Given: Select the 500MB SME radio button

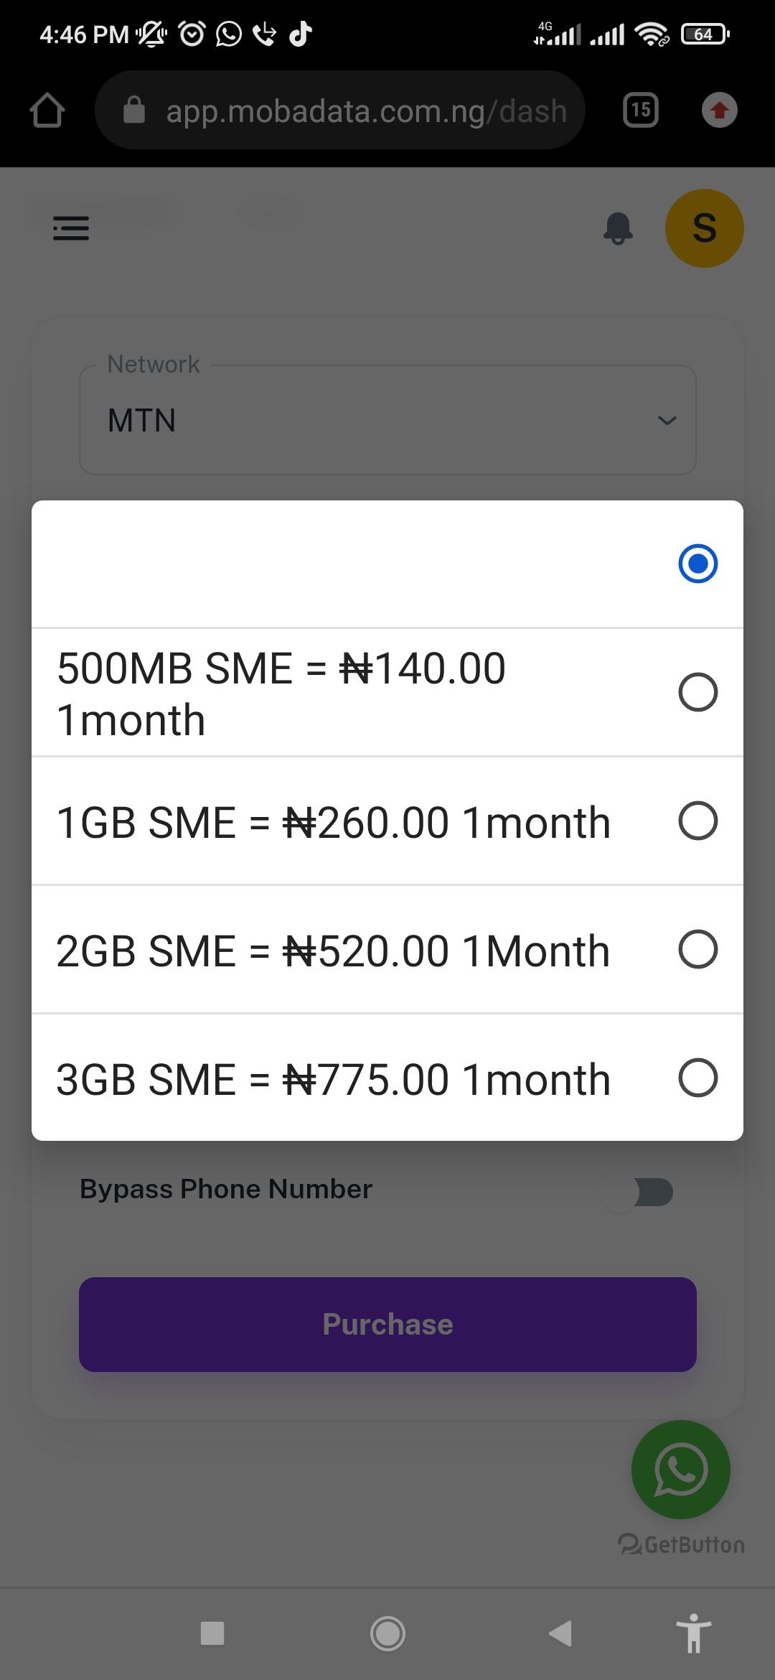Looking at the screenshot, I should click(x=697, y=692).
